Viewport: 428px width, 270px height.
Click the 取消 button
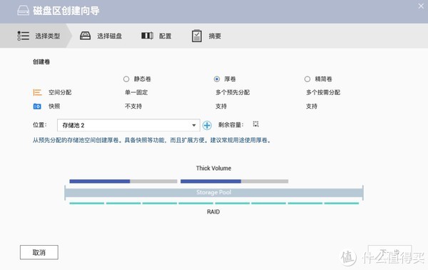coord(39,252)
